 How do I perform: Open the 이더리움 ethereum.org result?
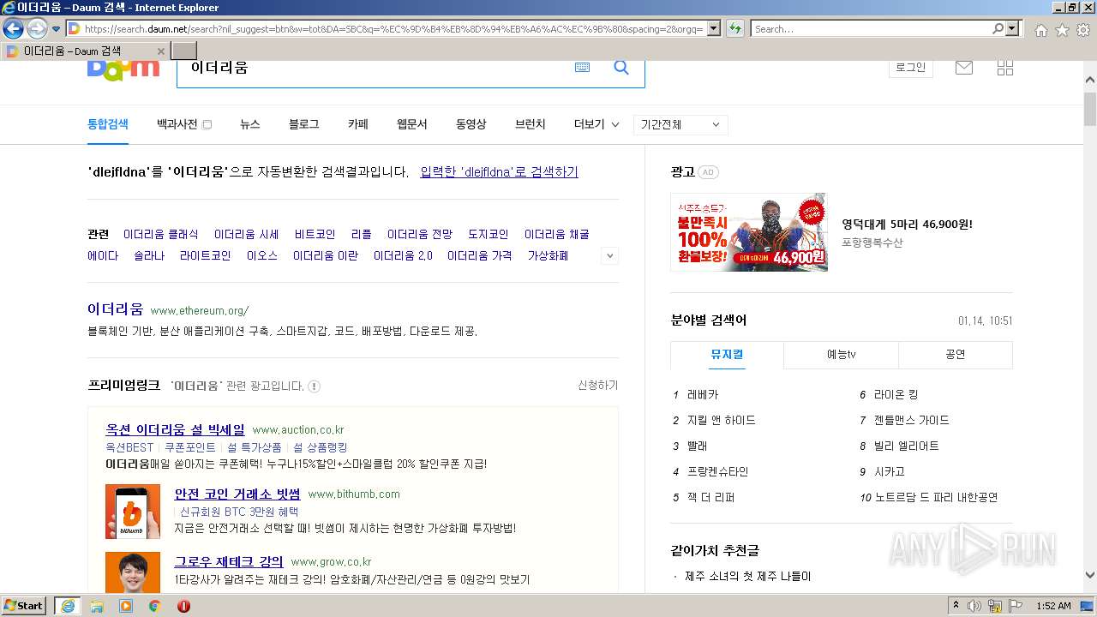[116, 309]
